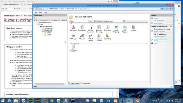This screenshot has height=103, width=183.
Task: Collapse the my_asp_net folder node
Action: click(41, 31)
